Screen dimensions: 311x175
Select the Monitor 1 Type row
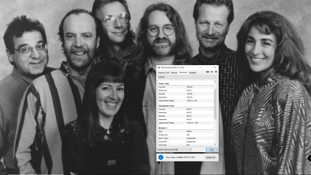[186, 132]
